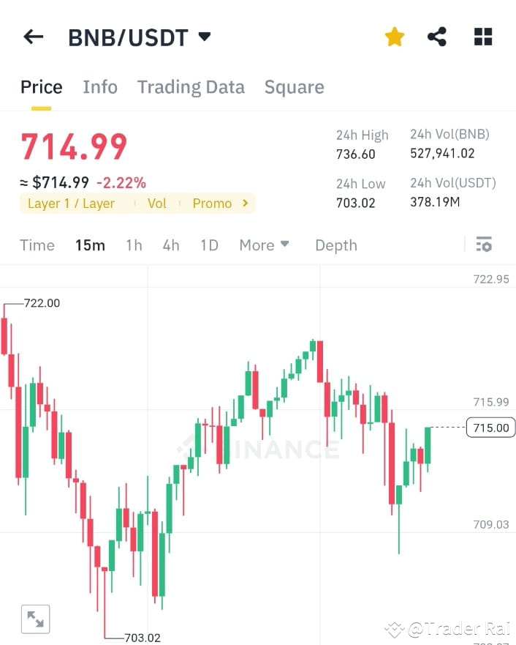Switch chart to 1D timeframe
Viewport: 516px width, 645px height.
tap(209, 245)
